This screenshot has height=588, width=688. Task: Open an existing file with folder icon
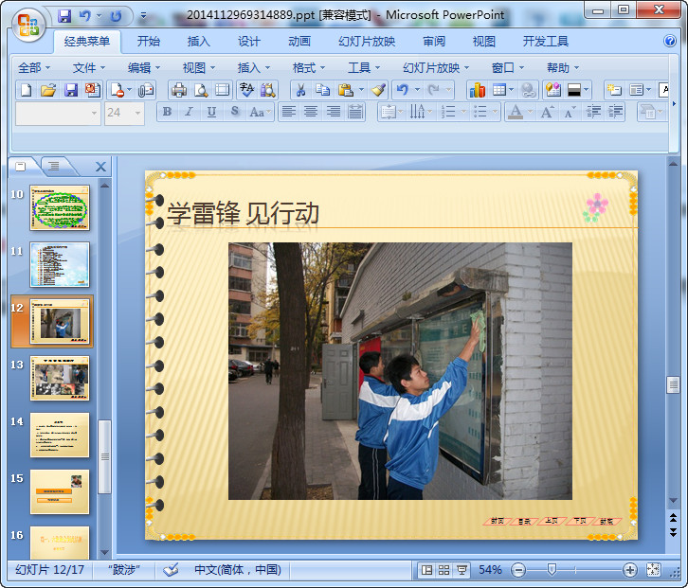point(48,90)
